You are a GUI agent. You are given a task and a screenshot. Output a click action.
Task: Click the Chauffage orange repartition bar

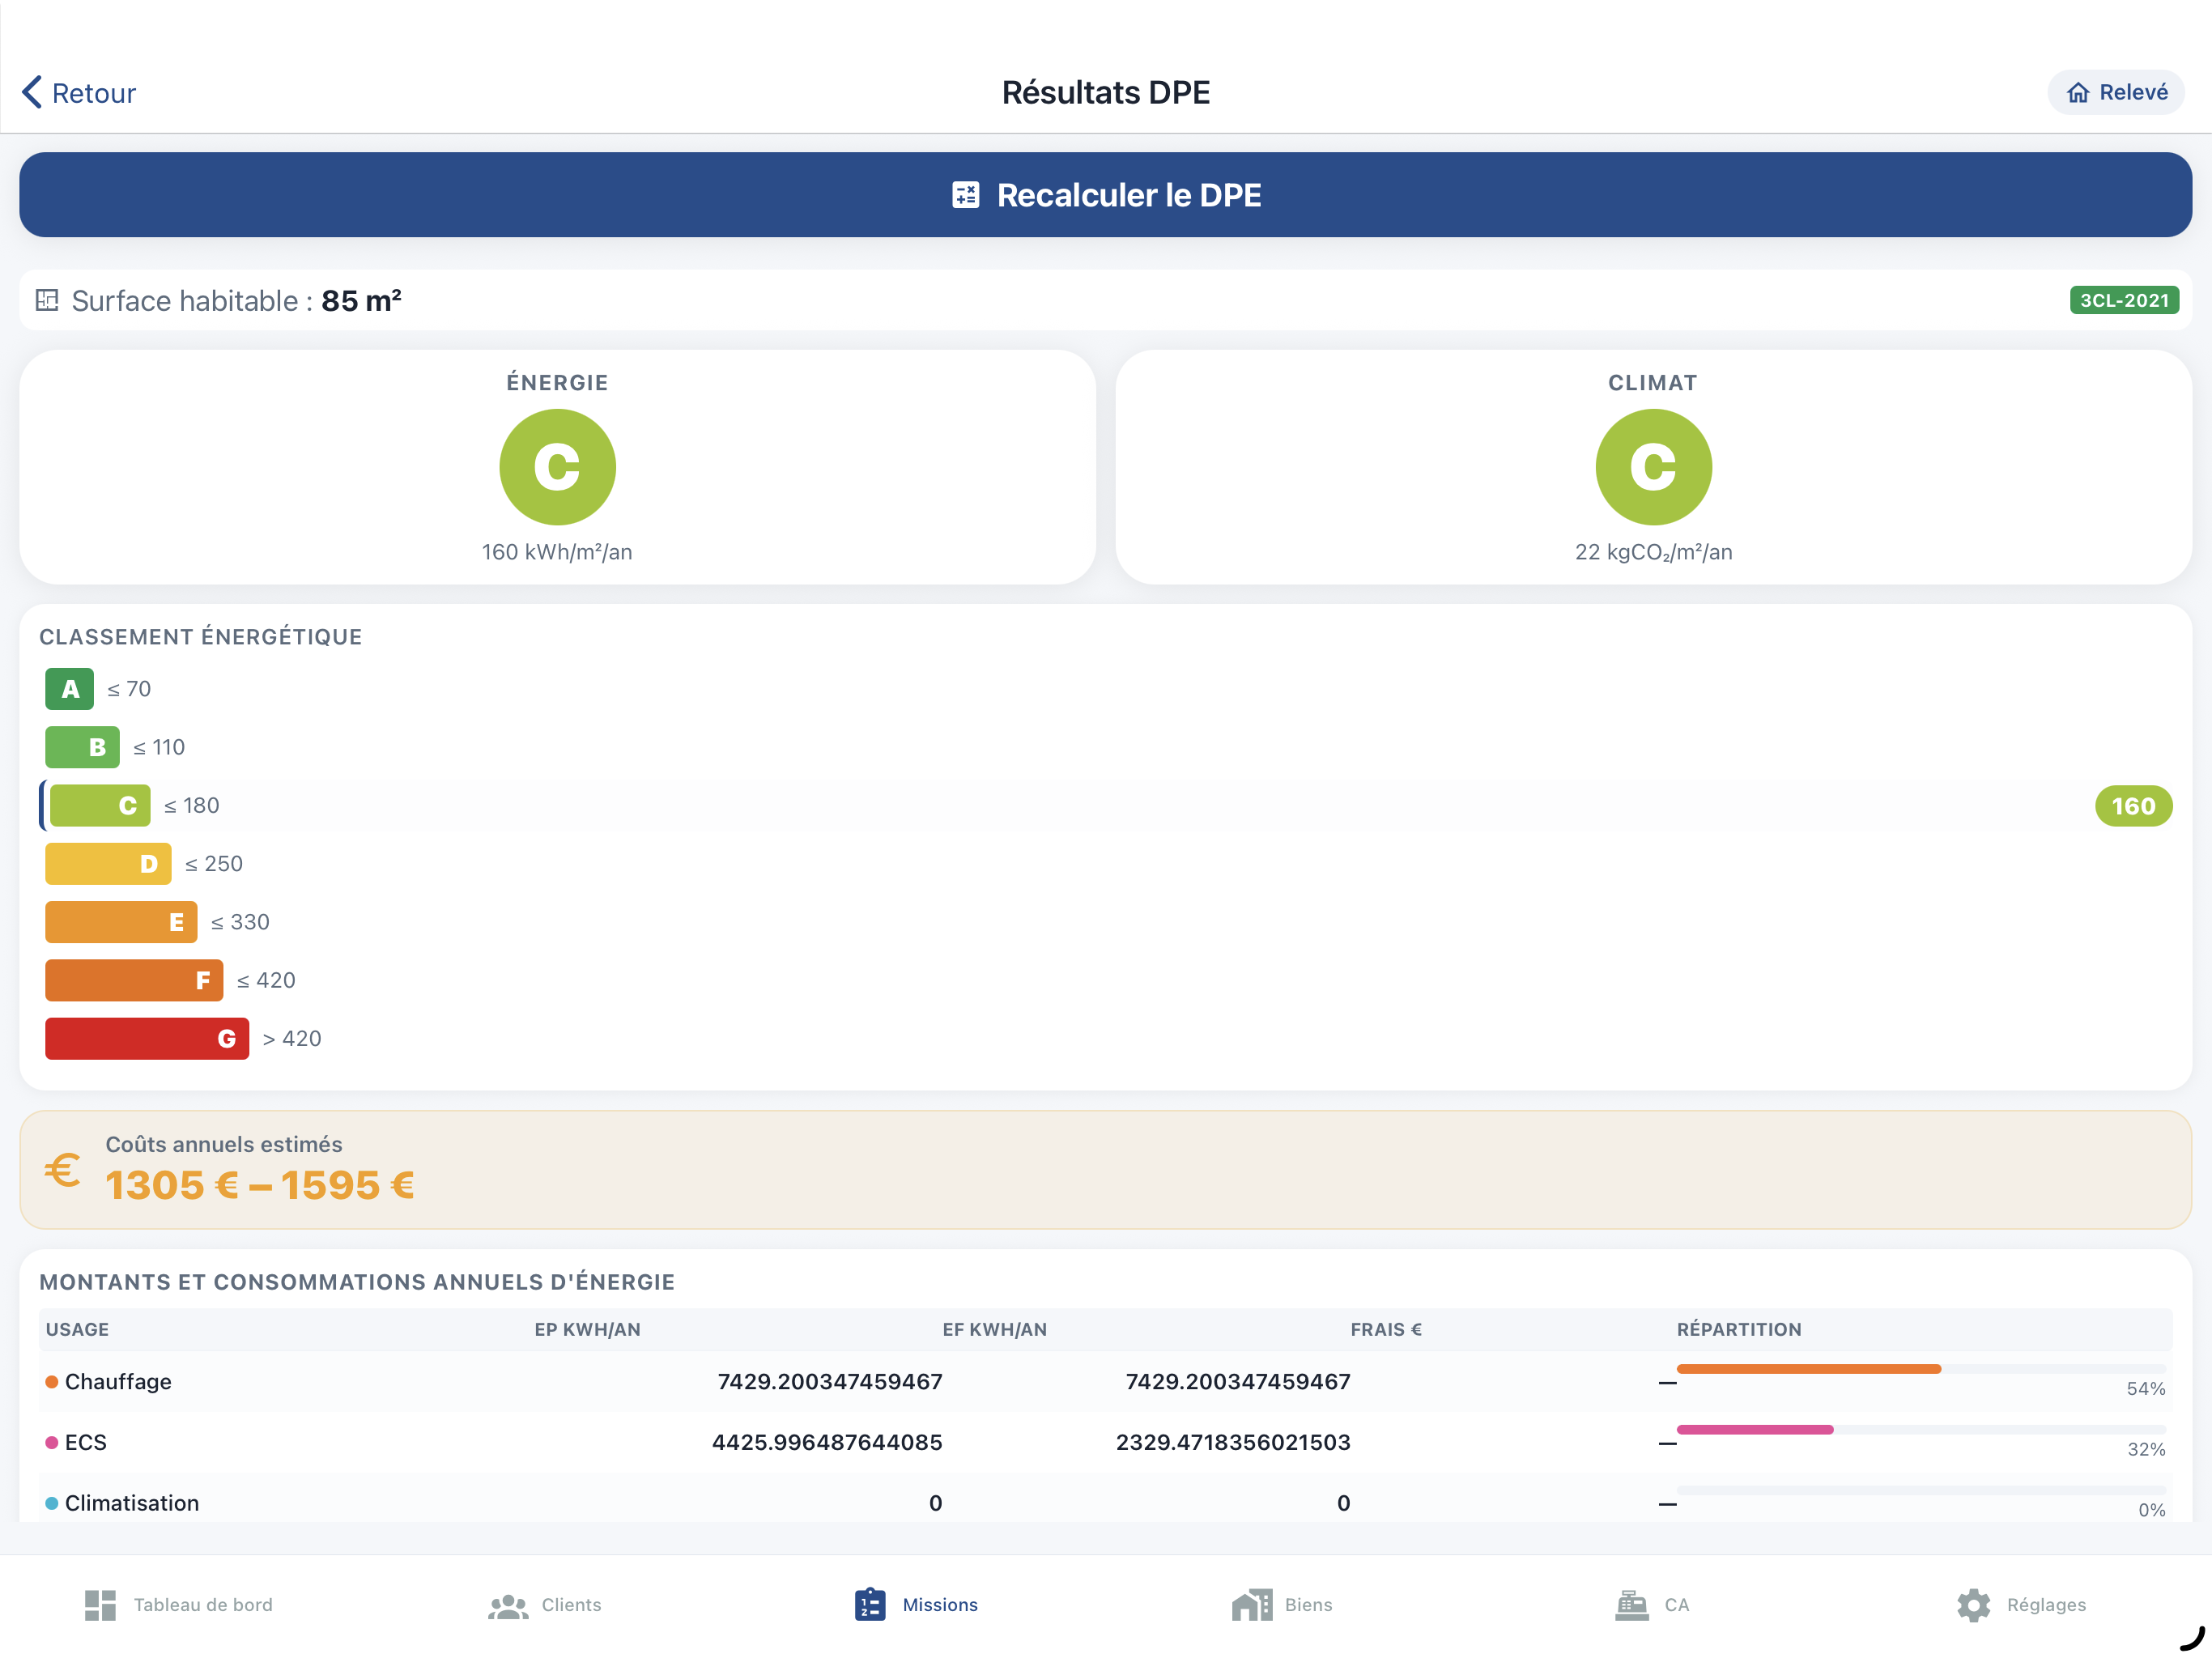click(1808, 1369)
